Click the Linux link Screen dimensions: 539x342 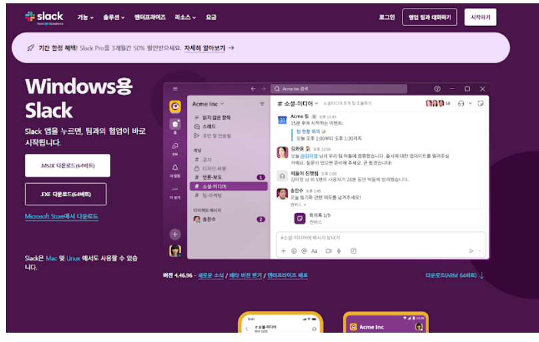73,258
